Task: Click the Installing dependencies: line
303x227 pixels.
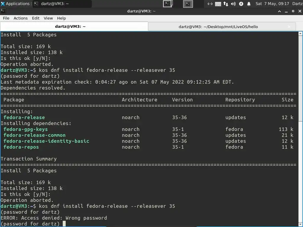Action: click(x=36, y=123)
